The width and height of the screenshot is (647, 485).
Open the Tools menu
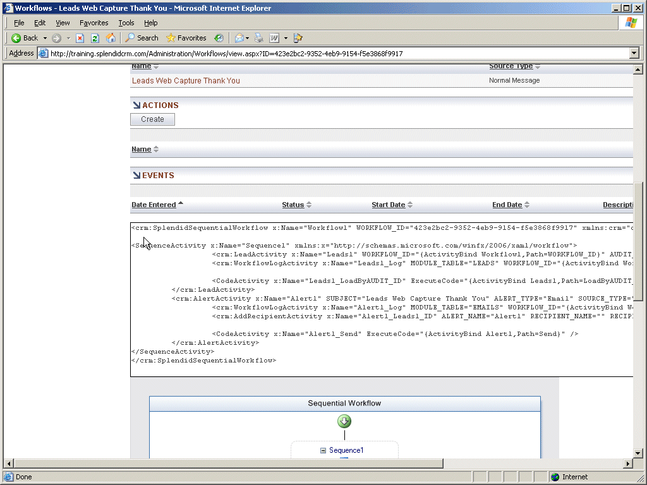126,23
